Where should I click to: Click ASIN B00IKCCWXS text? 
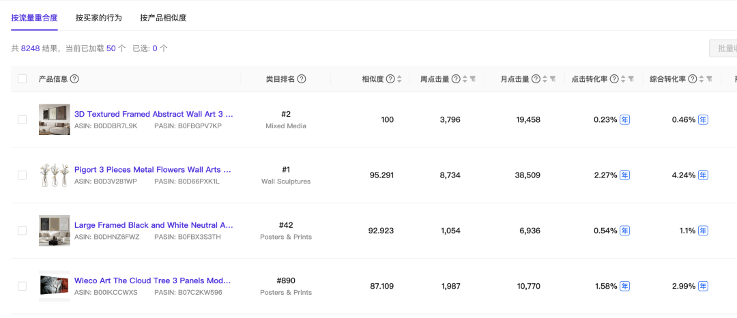[106, 292]
